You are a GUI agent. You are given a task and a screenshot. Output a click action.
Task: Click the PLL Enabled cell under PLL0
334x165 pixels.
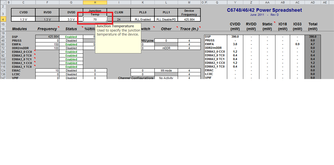pyautogui.click(x=143, y=19)
